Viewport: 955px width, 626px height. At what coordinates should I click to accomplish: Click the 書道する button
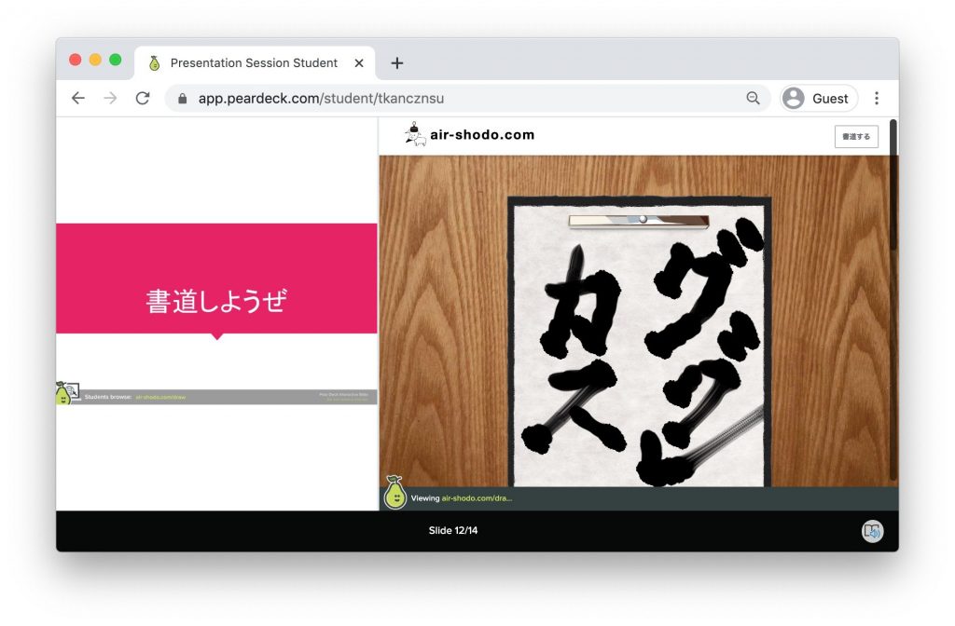click(x=855, y=136)
